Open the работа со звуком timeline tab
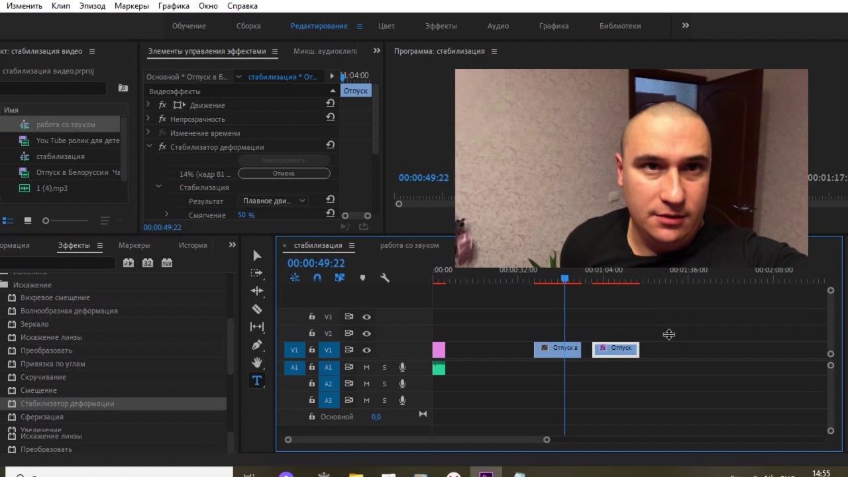848x477 pixels. (x=409, y=245)
